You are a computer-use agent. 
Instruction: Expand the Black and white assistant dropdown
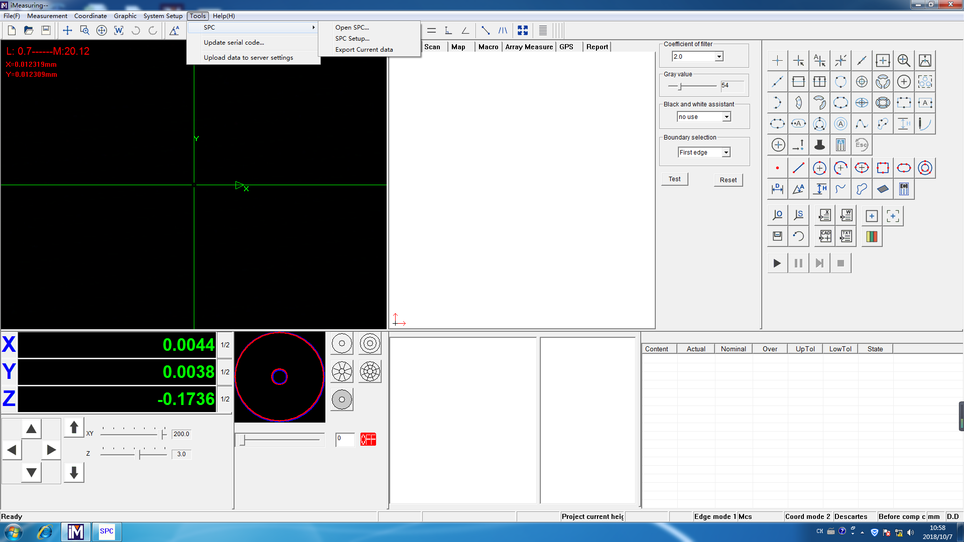pos(726,116)
